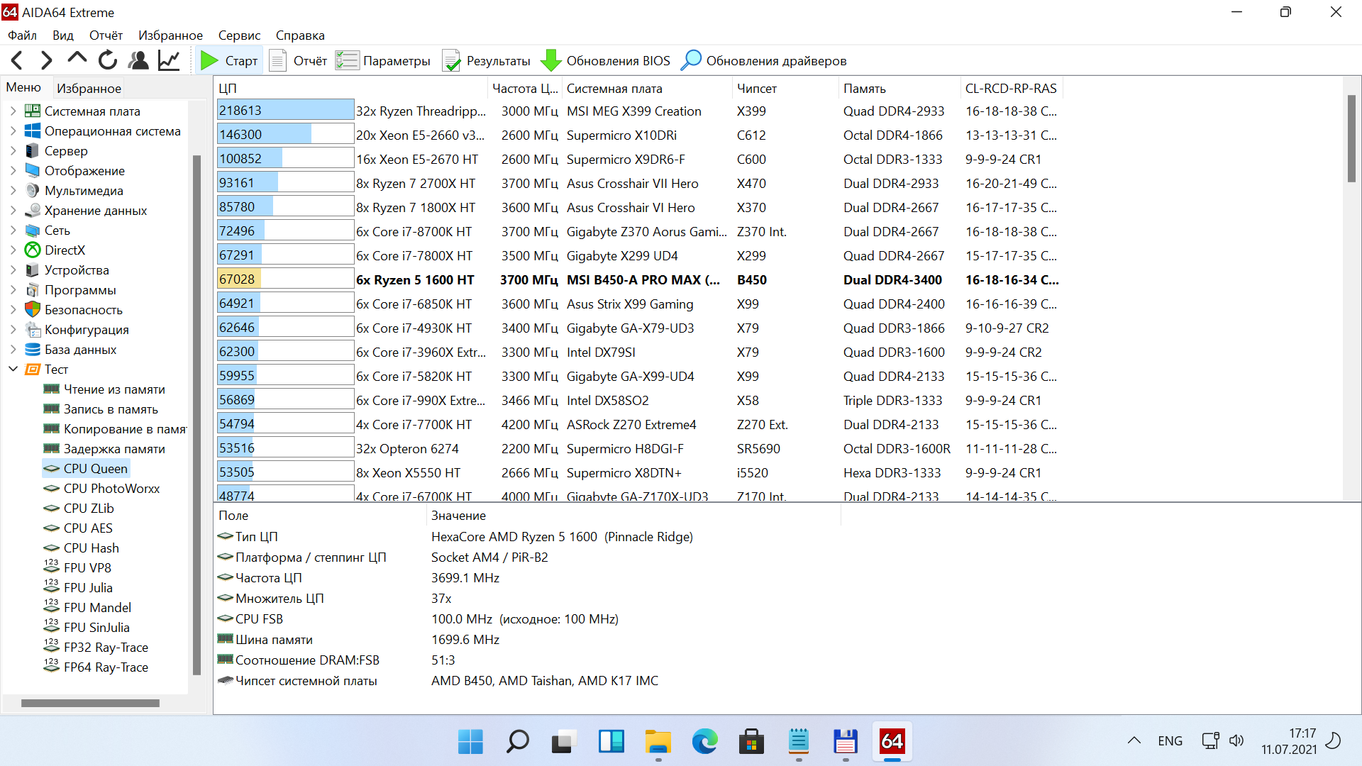Viewport: 1362px width, 766px height.
Task: Open Microsoft Edge from the taskbar
Action: [x=704, y=742]
